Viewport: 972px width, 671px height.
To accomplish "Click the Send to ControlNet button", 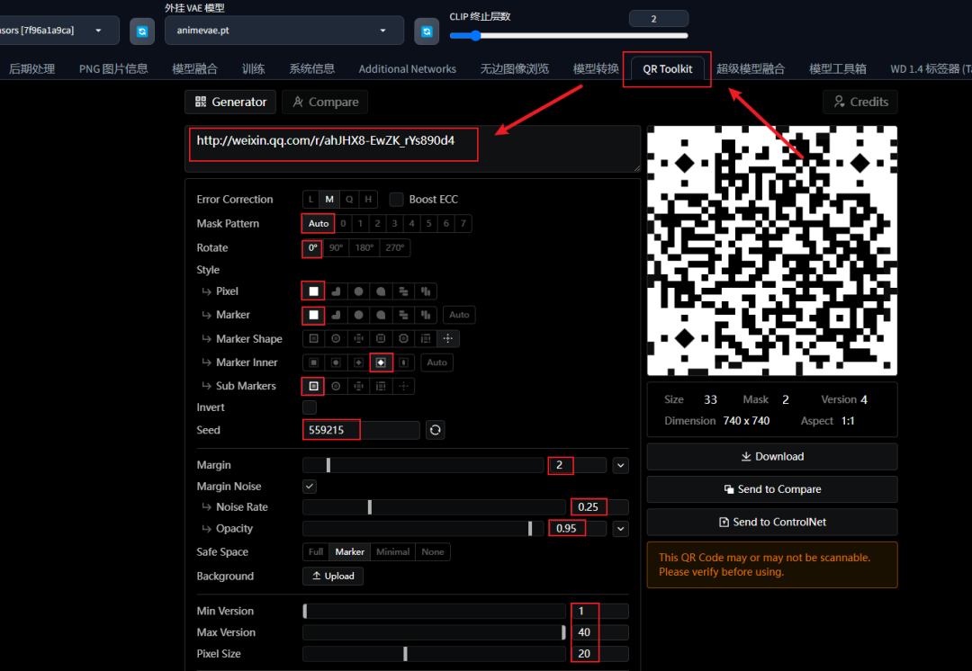I will tap(772, 522).
